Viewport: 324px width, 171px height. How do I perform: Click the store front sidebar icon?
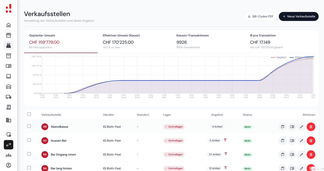[x=8, y=35]
